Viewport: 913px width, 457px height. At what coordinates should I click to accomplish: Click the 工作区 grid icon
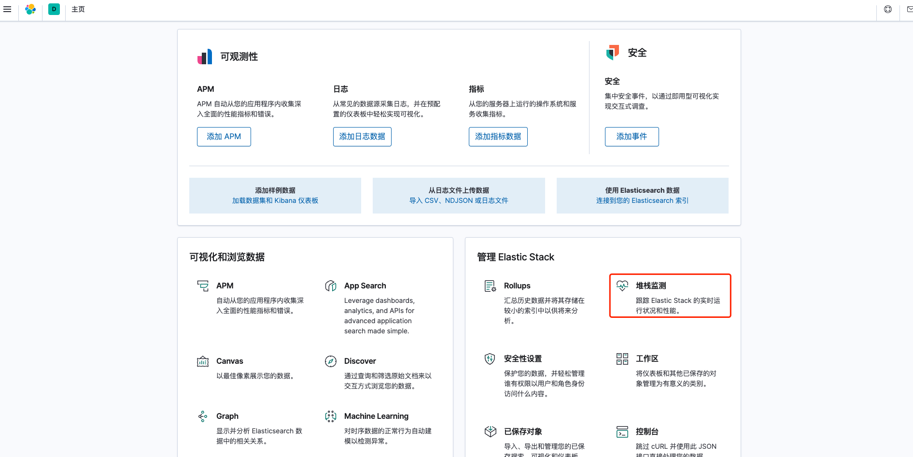(x=622, y=359)
